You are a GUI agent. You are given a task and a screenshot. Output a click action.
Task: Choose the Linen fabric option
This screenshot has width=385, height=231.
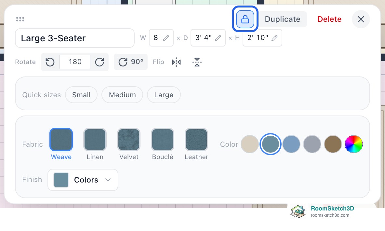pos(95,140)
